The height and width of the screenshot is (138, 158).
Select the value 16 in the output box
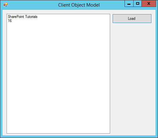click(10, 21)
